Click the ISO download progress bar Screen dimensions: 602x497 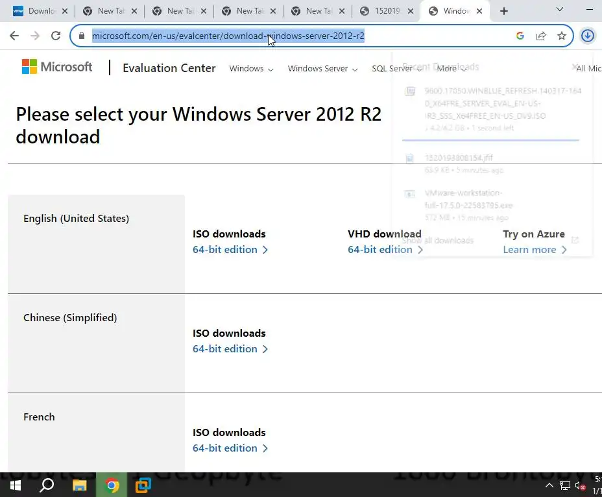[x=490, y=140]
